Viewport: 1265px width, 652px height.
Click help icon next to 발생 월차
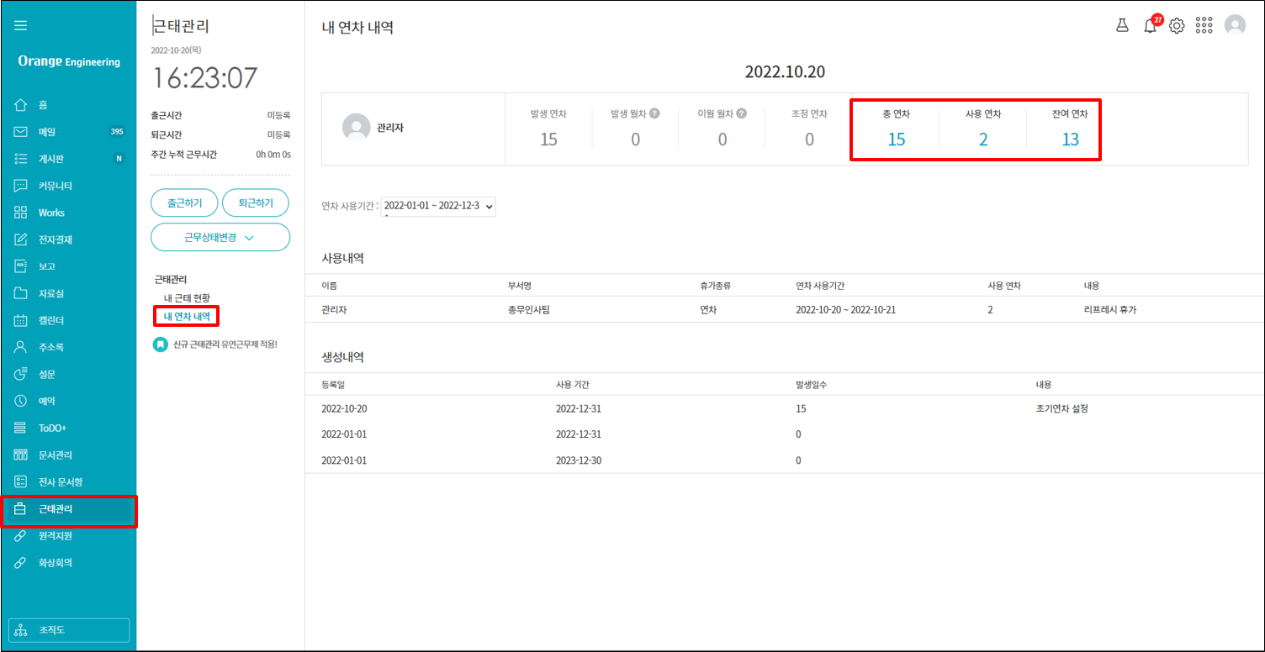click(x=654, y=113)
